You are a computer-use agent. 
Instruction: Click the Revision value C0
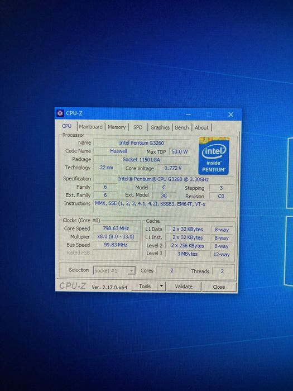coord(221,196)
